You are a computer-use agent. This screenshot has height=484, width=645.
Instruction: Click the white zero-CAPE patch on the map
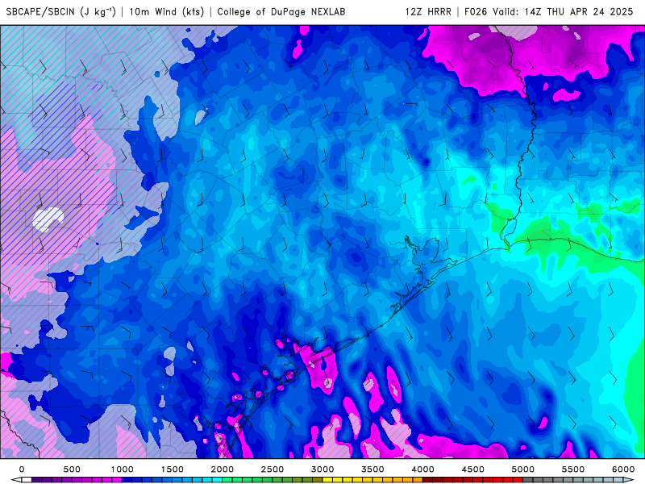(x=48, y=219)
